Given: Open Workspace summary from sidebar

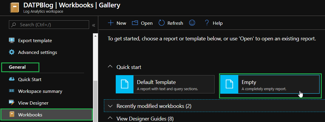Looking at the screenshot, I should [x=40, y=91].
